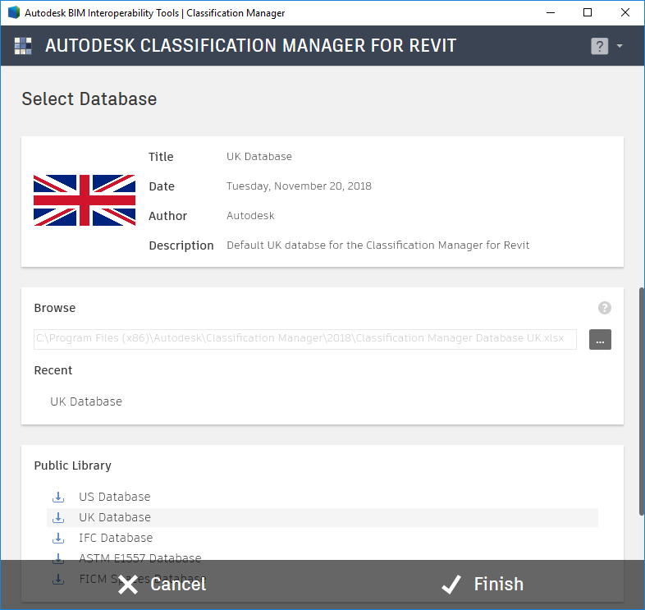Click the download icon for IFC Database
Viewport: 645px width, 610px height.
click(x=58, y=538)
